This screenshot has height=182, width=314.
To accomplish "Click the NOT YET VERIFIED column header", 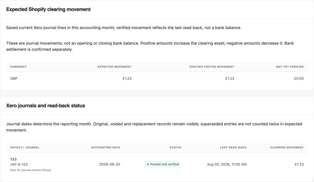I will click(x=290, y=67).
